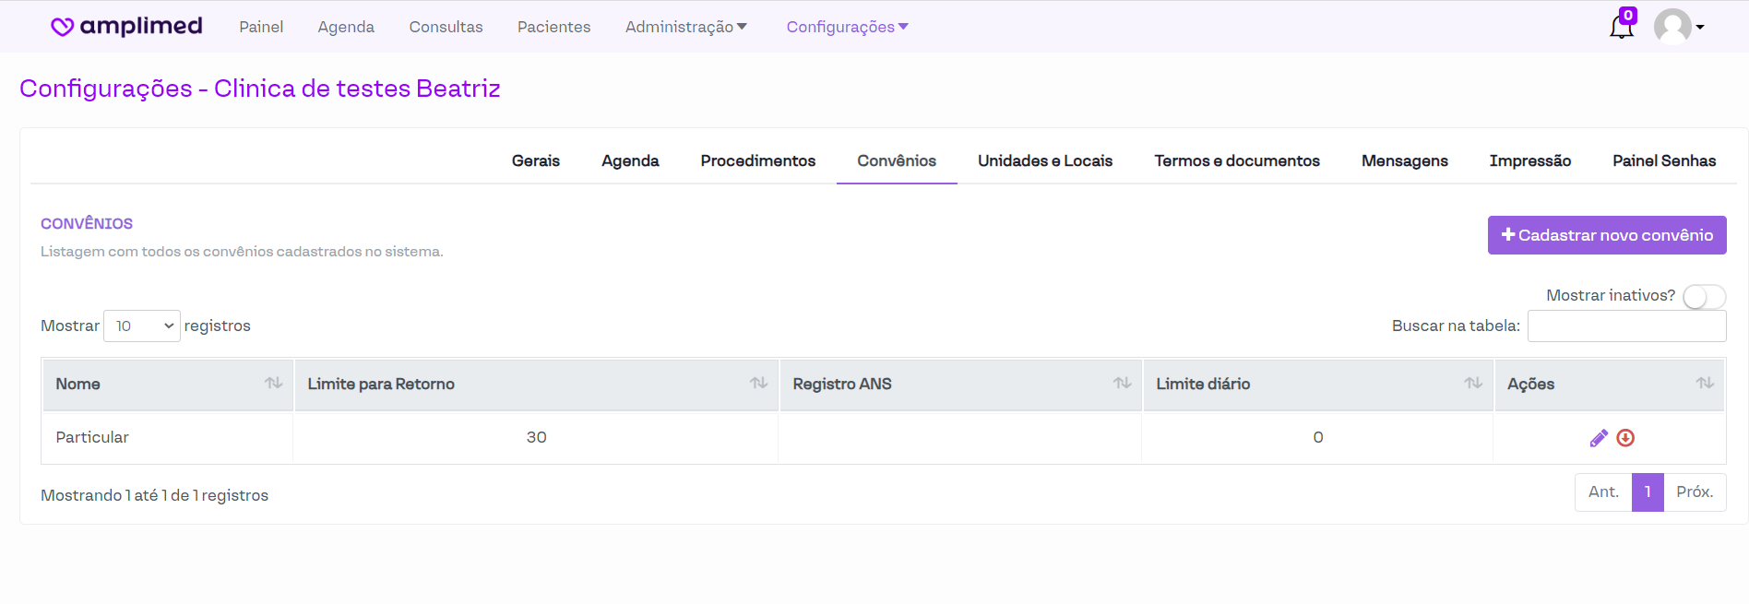Expand the Administração menu
This screenshot has width=1749, height=604.
(x=685, y=27)
